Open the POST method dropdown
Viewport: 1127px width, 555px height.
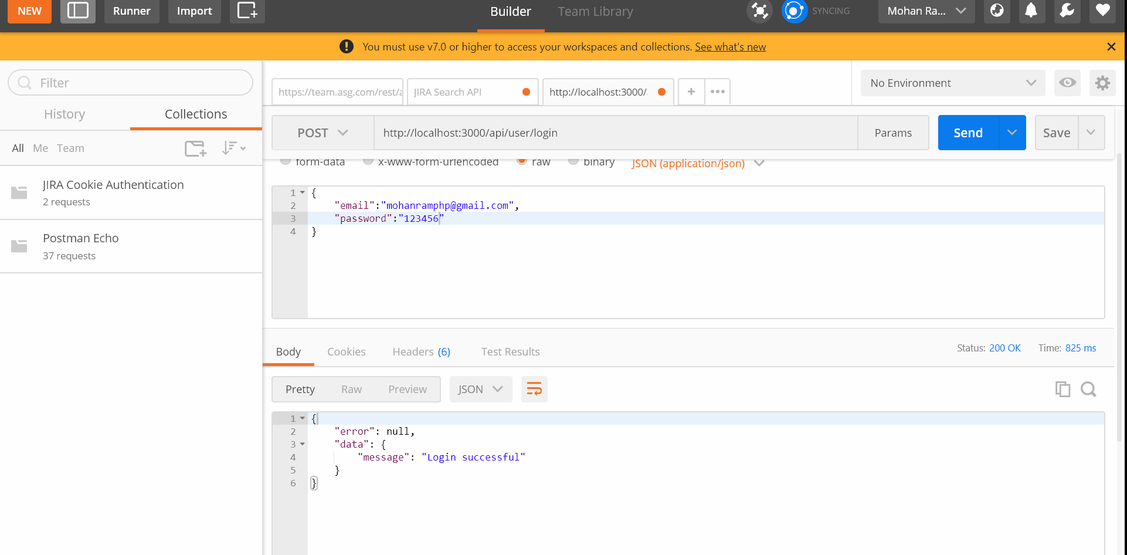coord(321,133)
